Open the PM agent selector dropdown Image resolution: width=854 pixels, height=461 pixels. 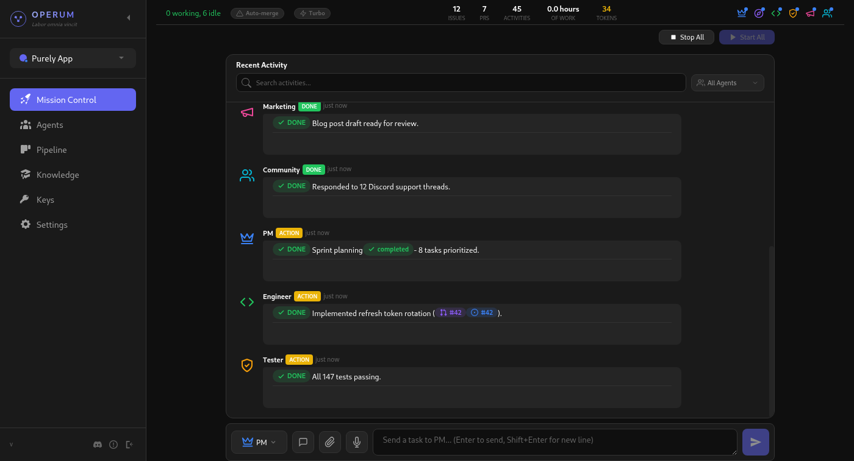259,442
